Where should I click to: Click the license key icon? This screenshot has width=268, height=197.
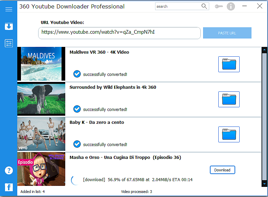pyautogui.click(x=219, y=6)
